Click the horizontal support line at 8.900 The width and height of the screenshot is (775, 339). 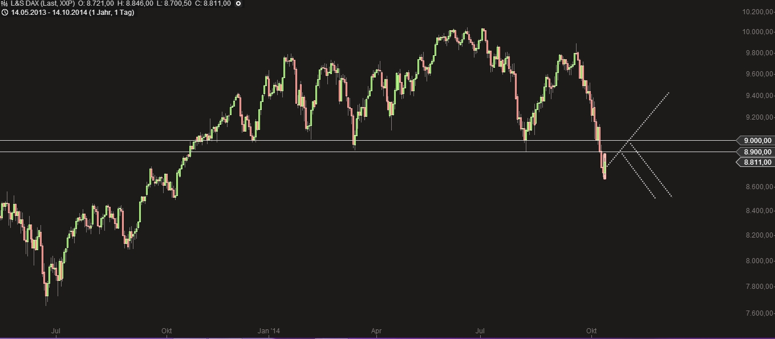click(x=365, y=152)
